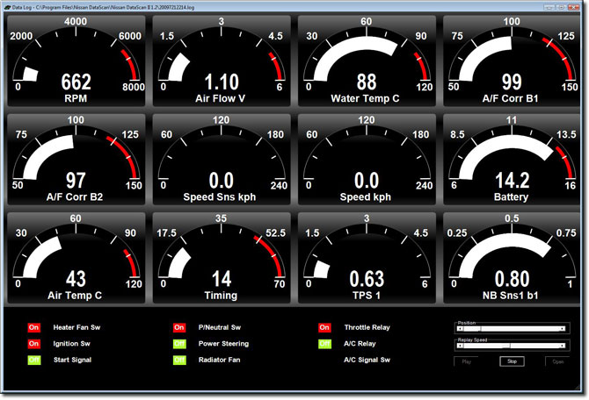Click the Power Steering Off indicator
The height and width of the screenshot is (400, 589).
(179, 344)
